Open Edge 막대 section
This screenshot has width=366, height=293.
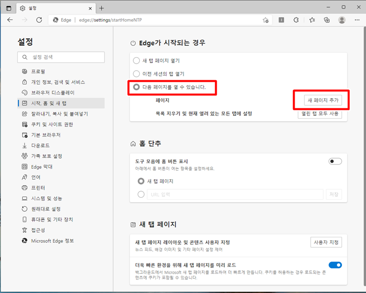point(61,167)
